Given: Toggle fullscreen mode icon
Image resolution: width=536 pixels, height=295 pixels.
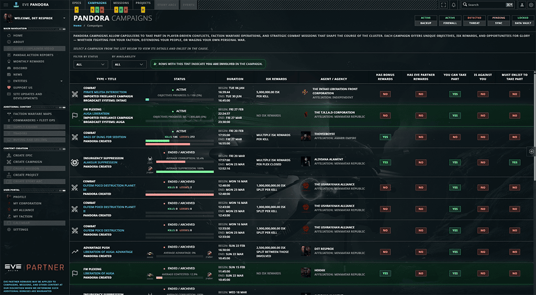Looking at the screenshot, I should [x=443, y=5].
